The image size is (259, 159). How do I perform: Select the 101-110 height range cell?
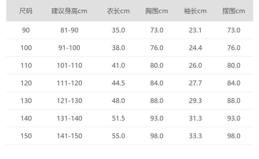(69, 66)
